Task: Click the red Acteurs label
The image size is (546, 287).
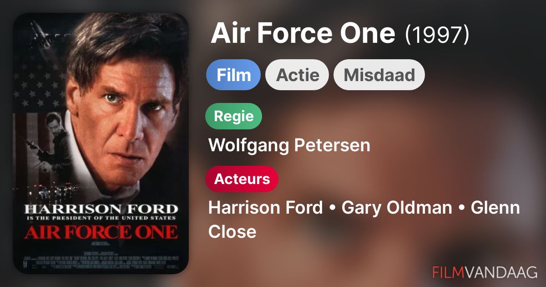Action: (x=242, y=179)
